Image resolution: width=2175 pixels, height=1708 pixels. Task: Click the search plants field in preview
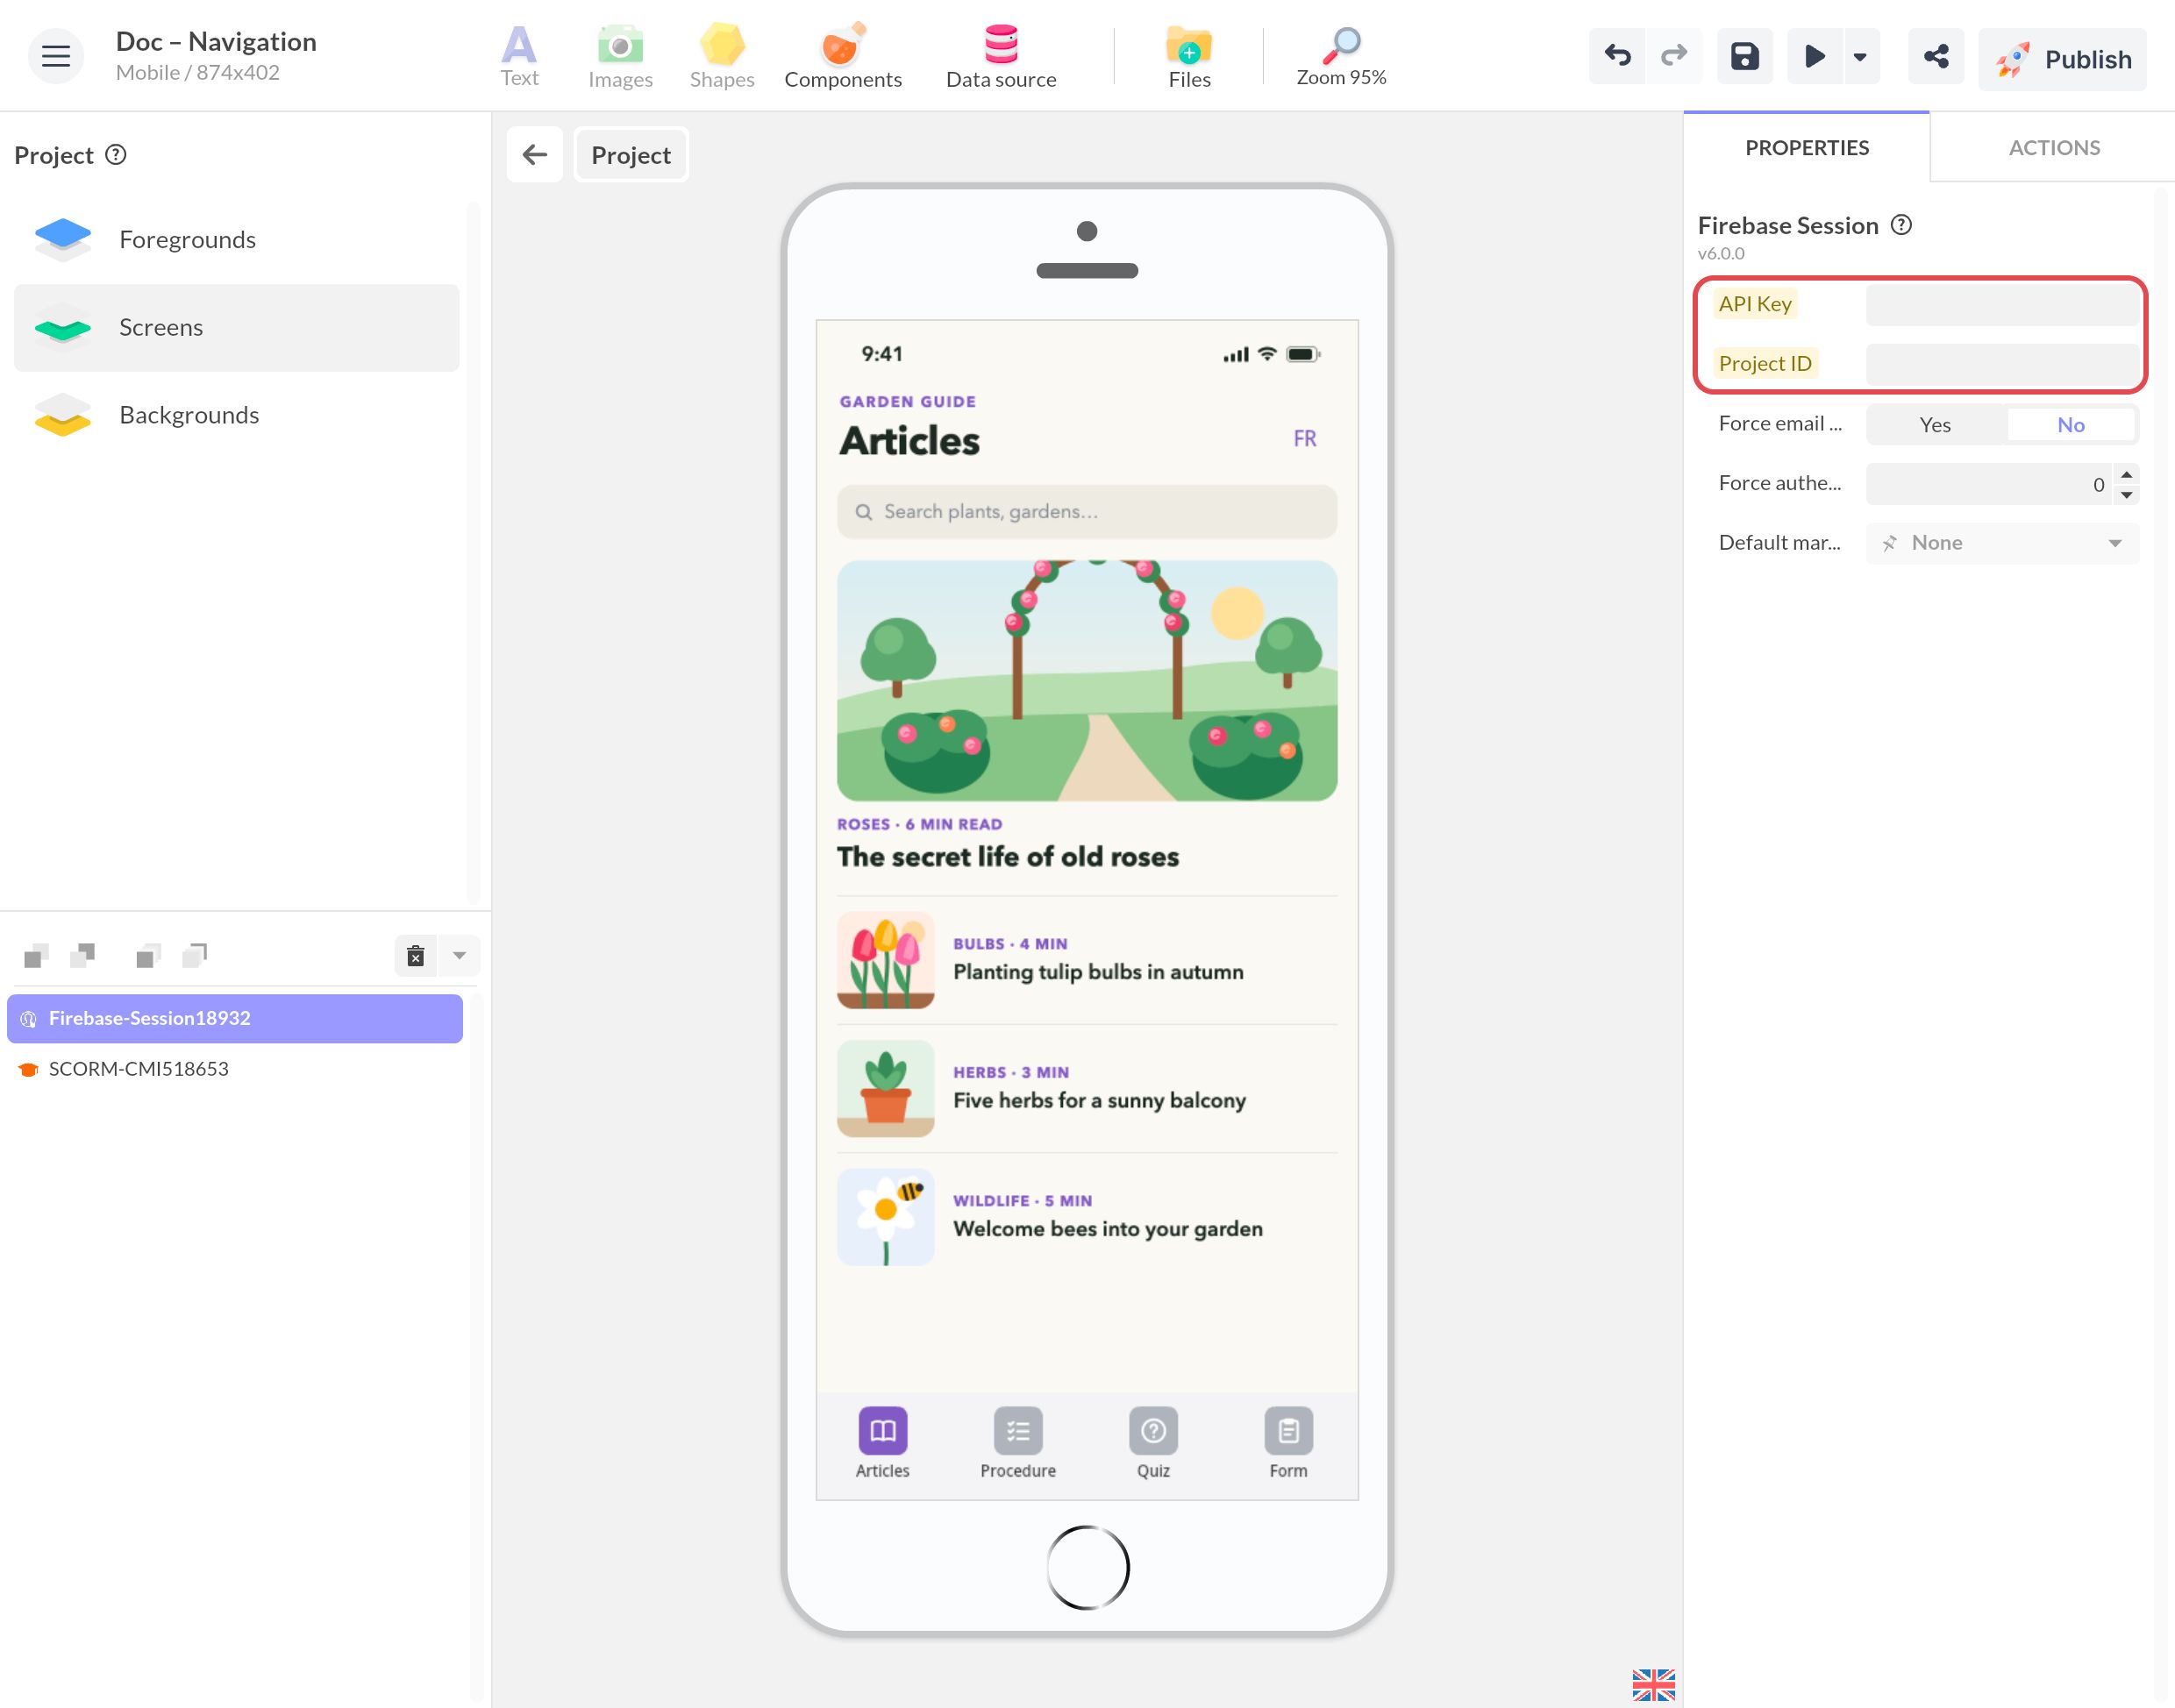[x=1086, y=511]
